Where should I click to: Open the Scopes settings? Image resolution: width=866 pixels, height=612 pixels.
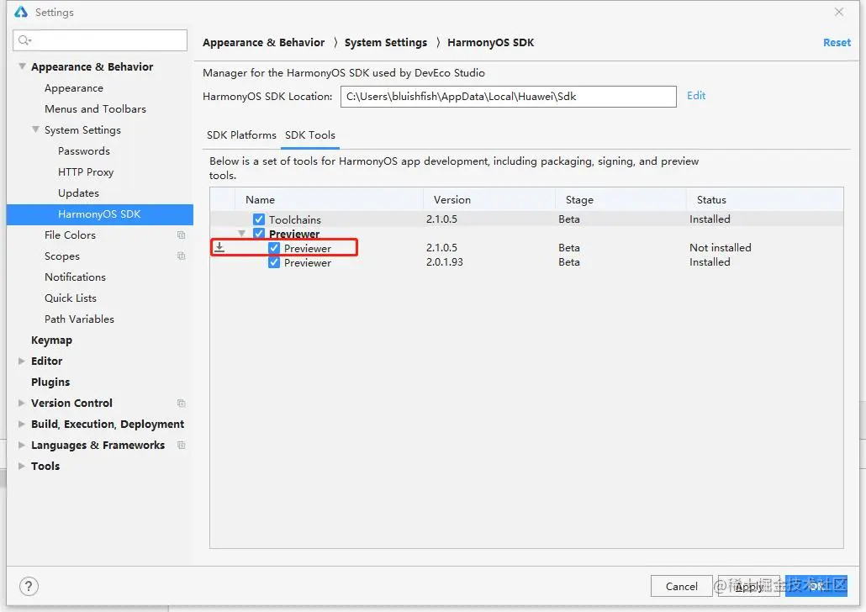coord(62,256)
